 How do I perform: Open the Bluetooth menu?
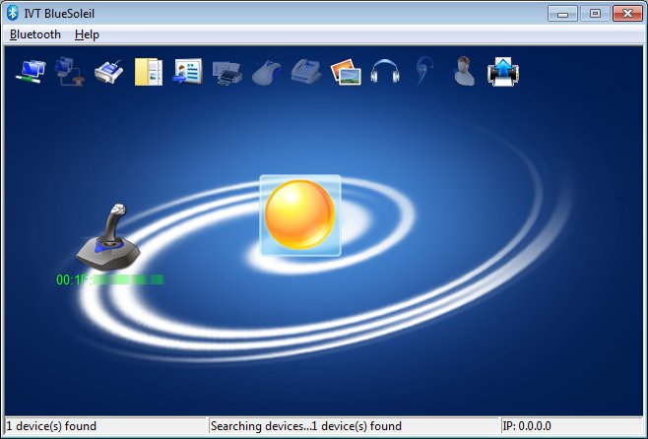click(x=35, y=34)
